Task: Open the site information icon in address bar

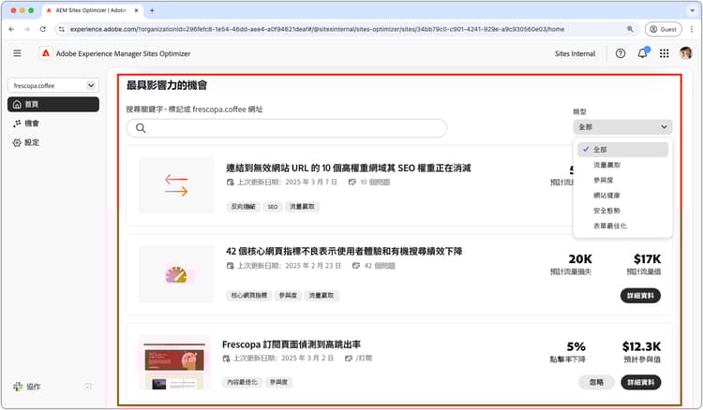Action: 62,29
